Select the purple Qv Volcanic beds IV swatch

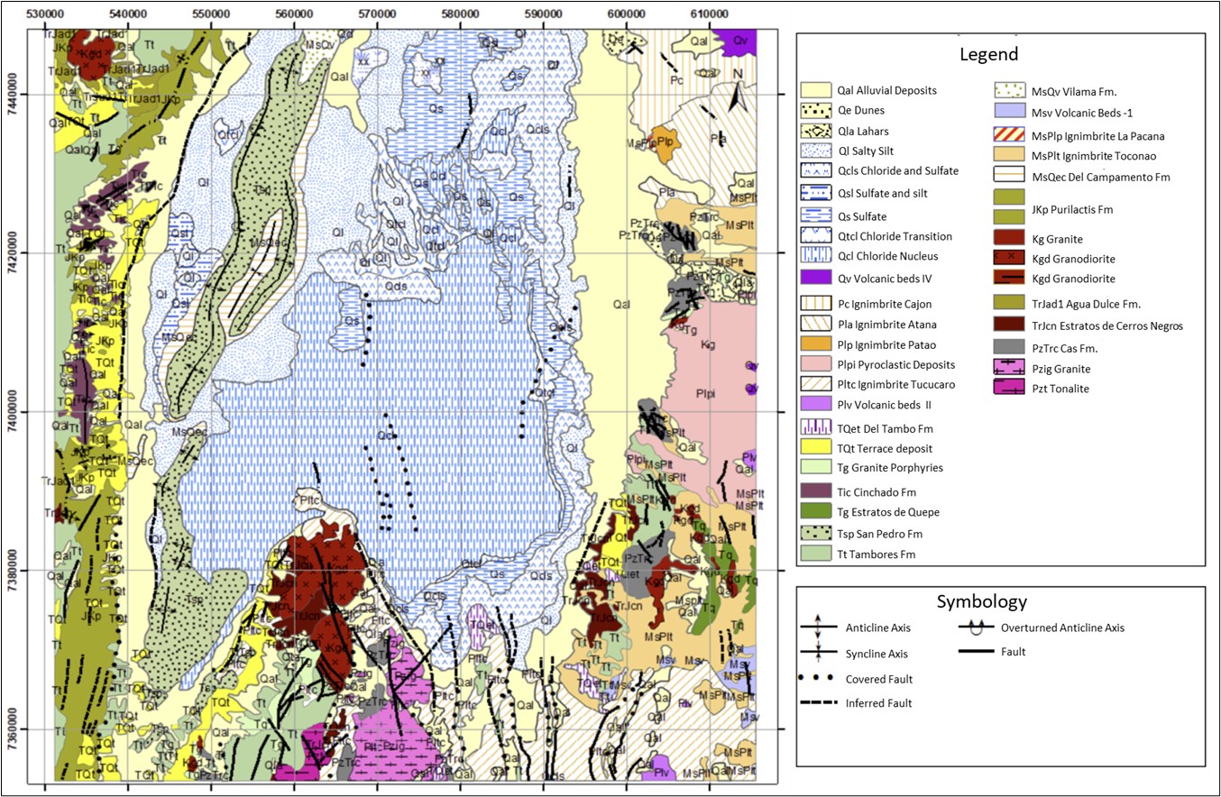(816, 277)
